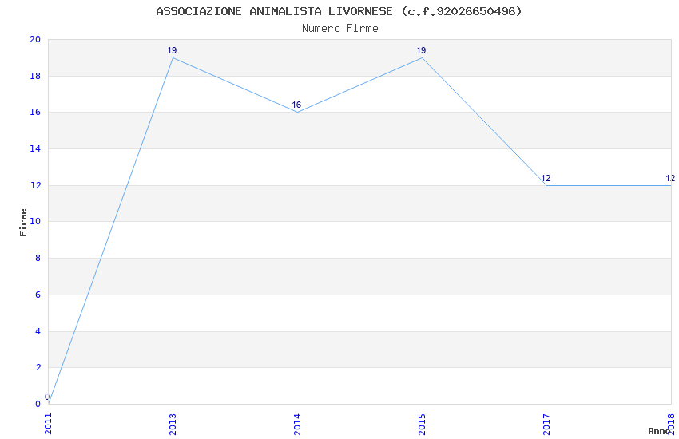This screenshot has height=439, width=679.
Task: Select the year 2014 on the x-axis
Action: pyautogui.click(x=297, y=424)
